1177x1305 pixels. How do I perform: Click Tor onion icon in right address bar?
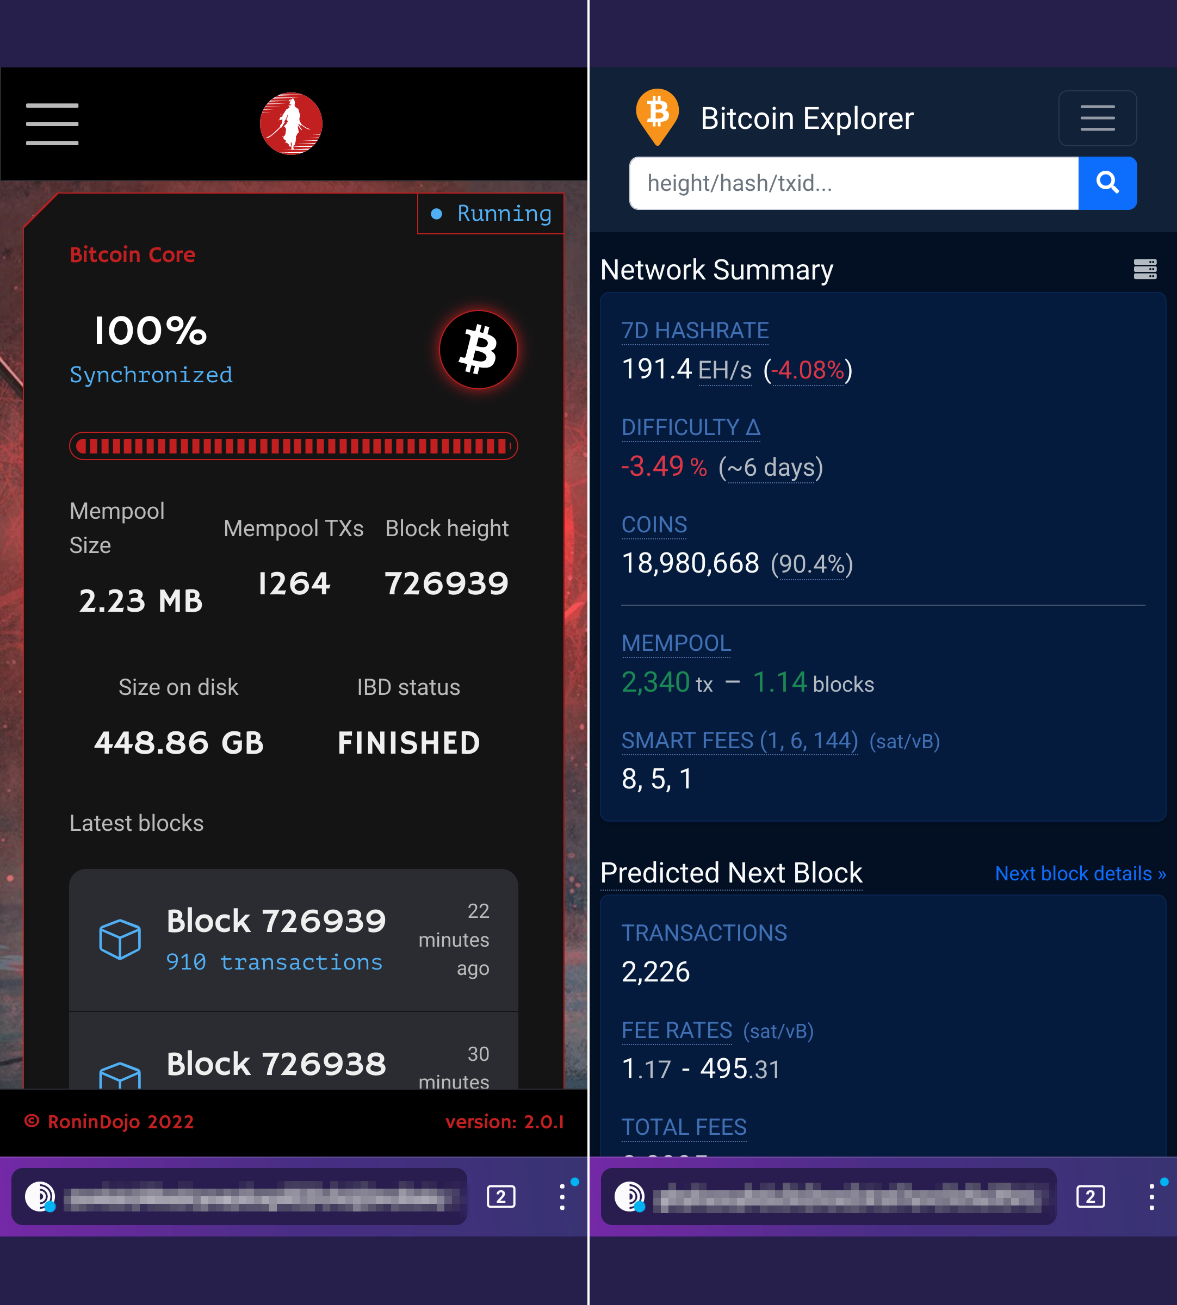pyautogui.click(x=629, y=1196)
